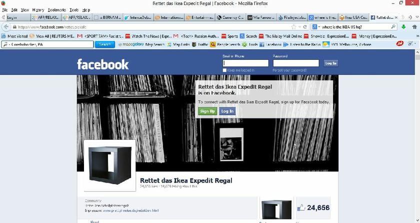Click the search magnifier in Google search box
The image size is (420, 223).
(x=393, y=27)
